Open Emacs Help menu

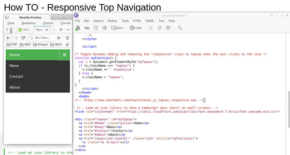pyautogui.click(x=171, y=21)
